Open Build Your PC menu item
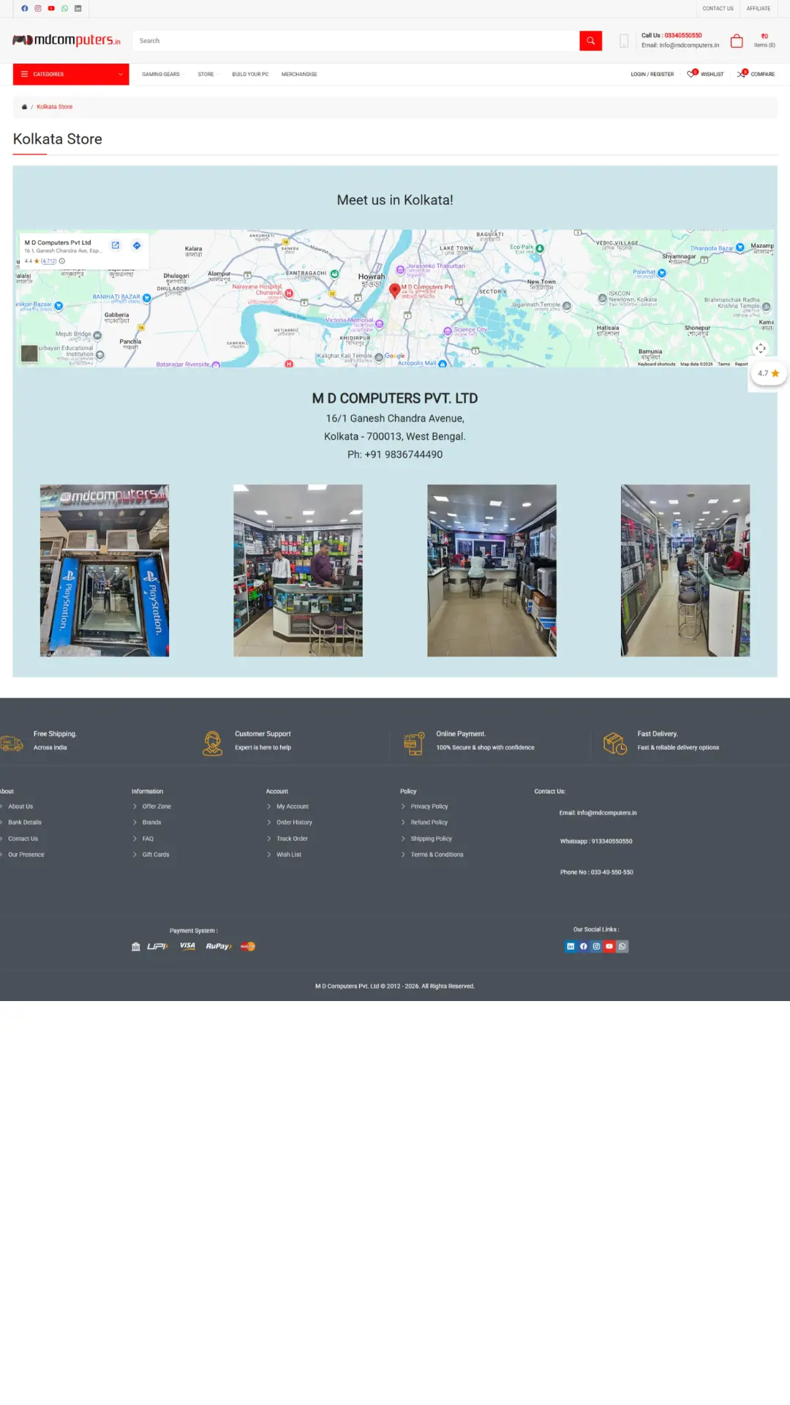Image resolution: width=790 pixels, height=1405 pixels. tap(250, 74)
